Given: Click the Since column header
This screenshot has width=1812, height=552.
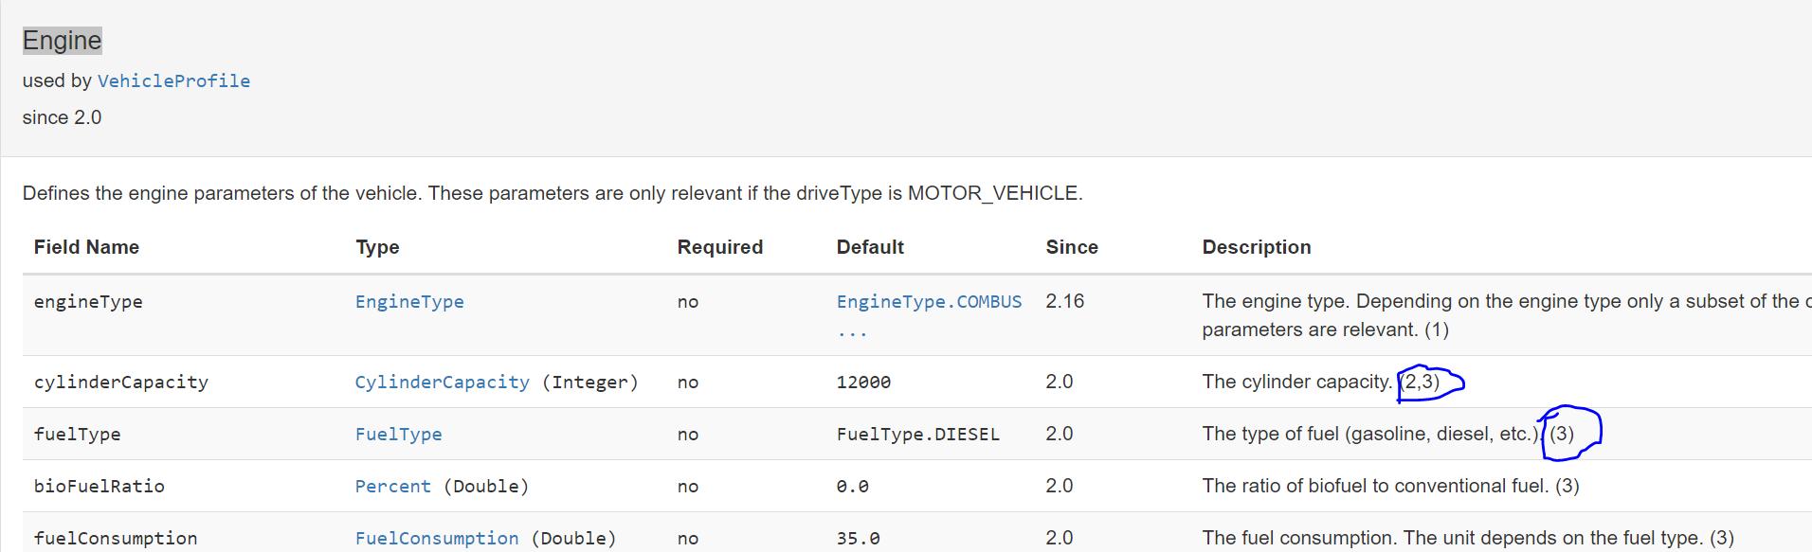Looking at the screenshot, I should point(1071,247).
